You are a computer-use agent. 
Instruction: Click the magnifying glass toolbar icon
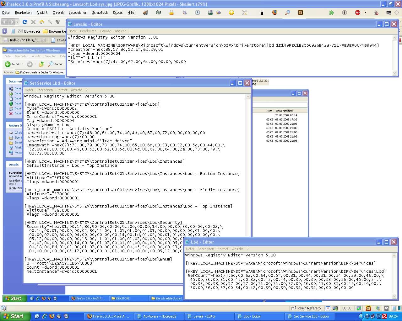point(288,13)
